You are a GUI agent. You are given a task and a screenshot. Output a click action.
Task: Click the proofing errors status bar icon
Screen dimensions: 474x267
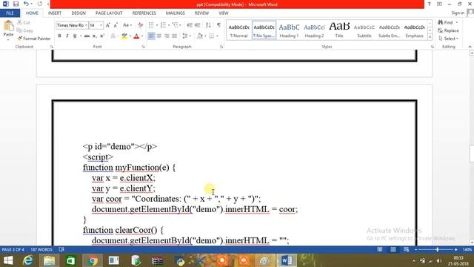[61, 249]
